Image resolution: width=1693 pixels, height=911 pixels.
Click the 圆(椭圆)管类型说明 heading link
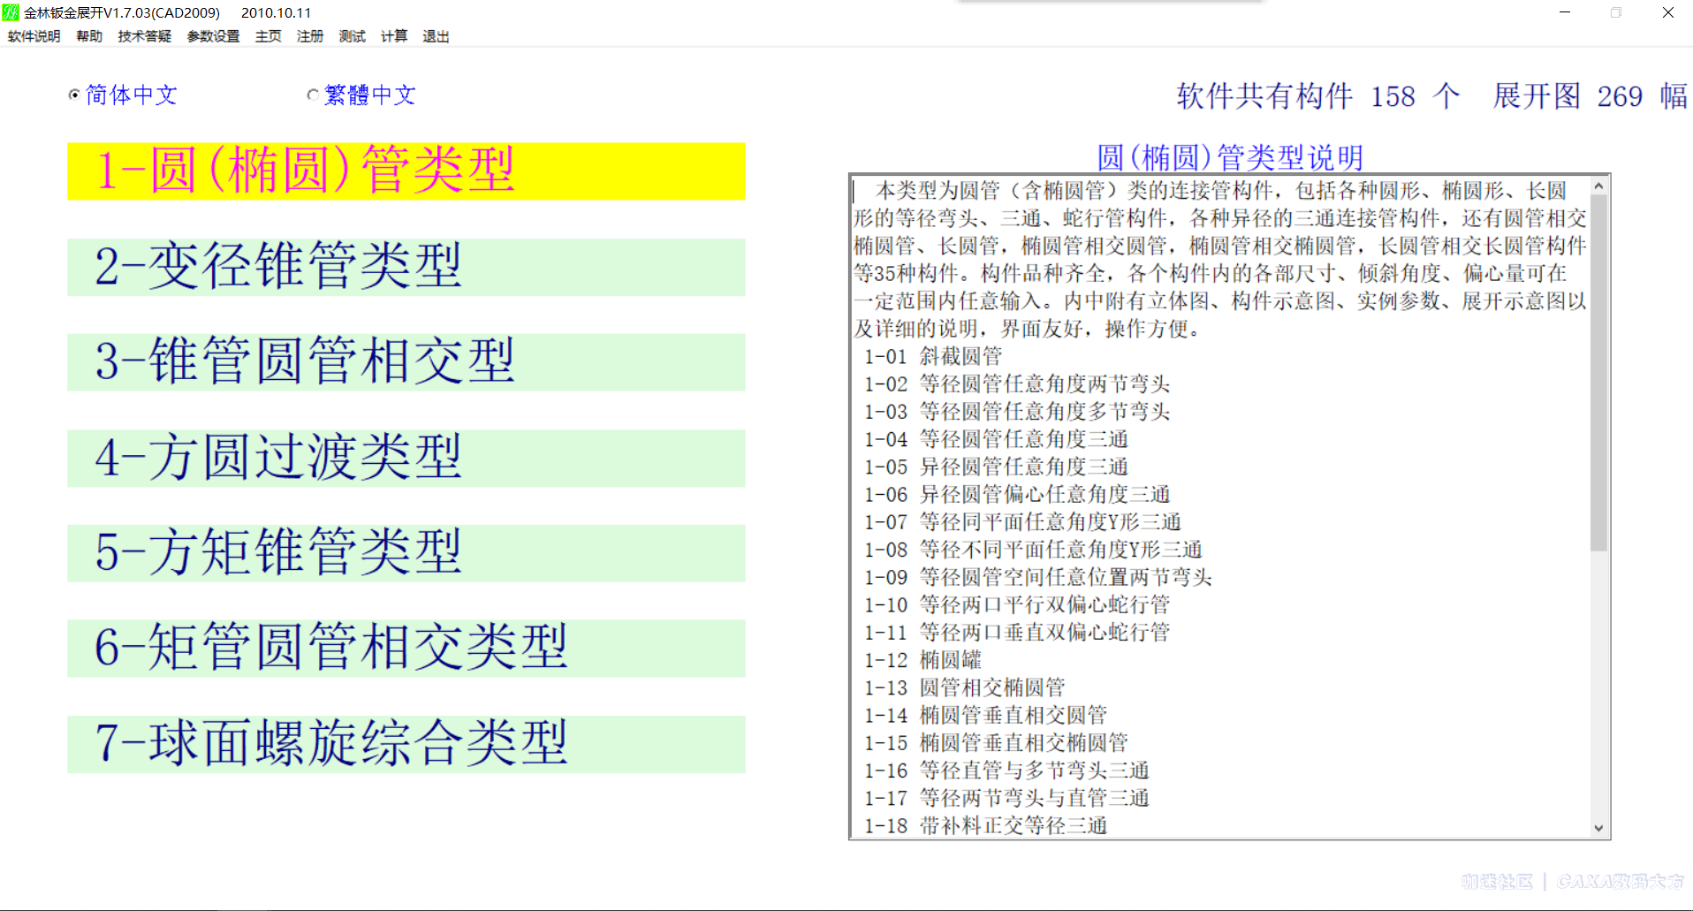coord(1228,156)
